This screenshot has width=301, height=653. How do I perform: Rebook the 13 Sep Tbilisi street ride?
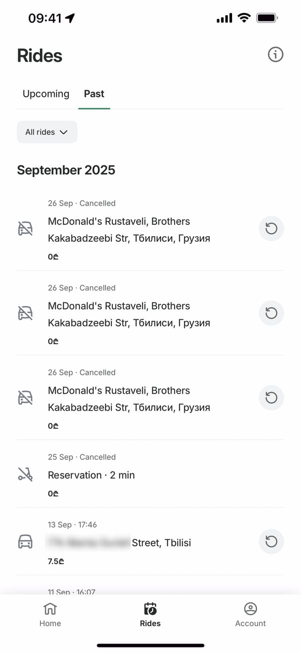(271, 542)
